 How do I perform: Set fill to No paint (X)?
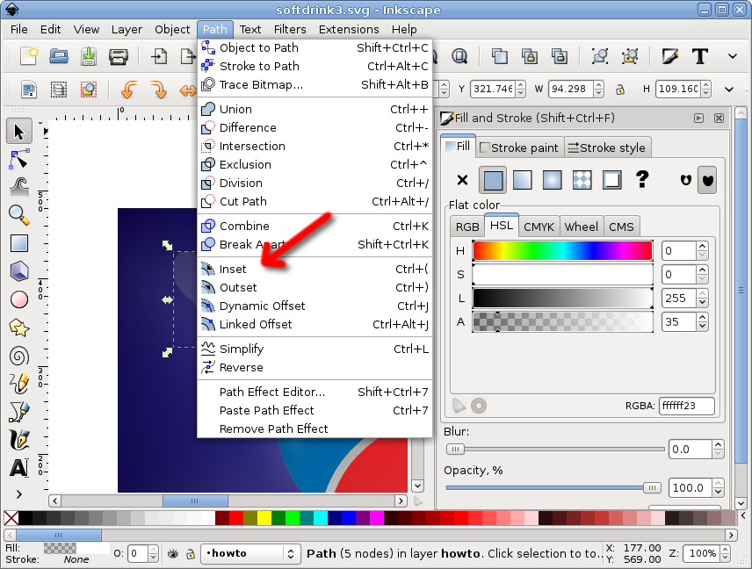pos(462,180)
